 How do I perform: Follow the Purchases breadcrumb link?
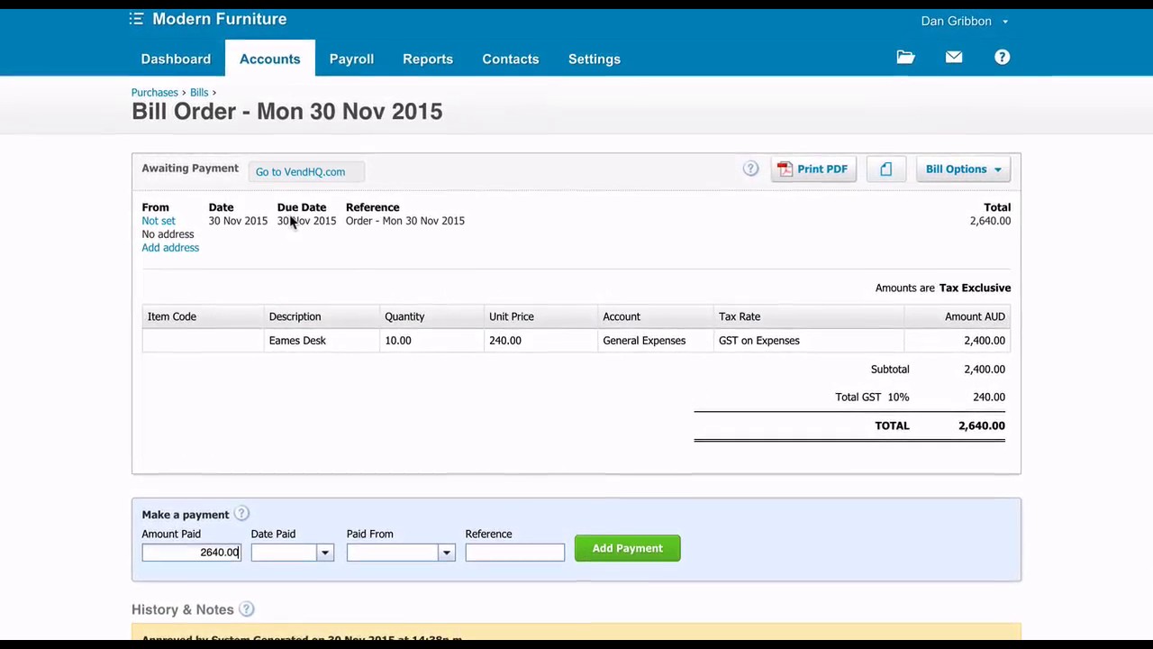[x=155, y=92]
